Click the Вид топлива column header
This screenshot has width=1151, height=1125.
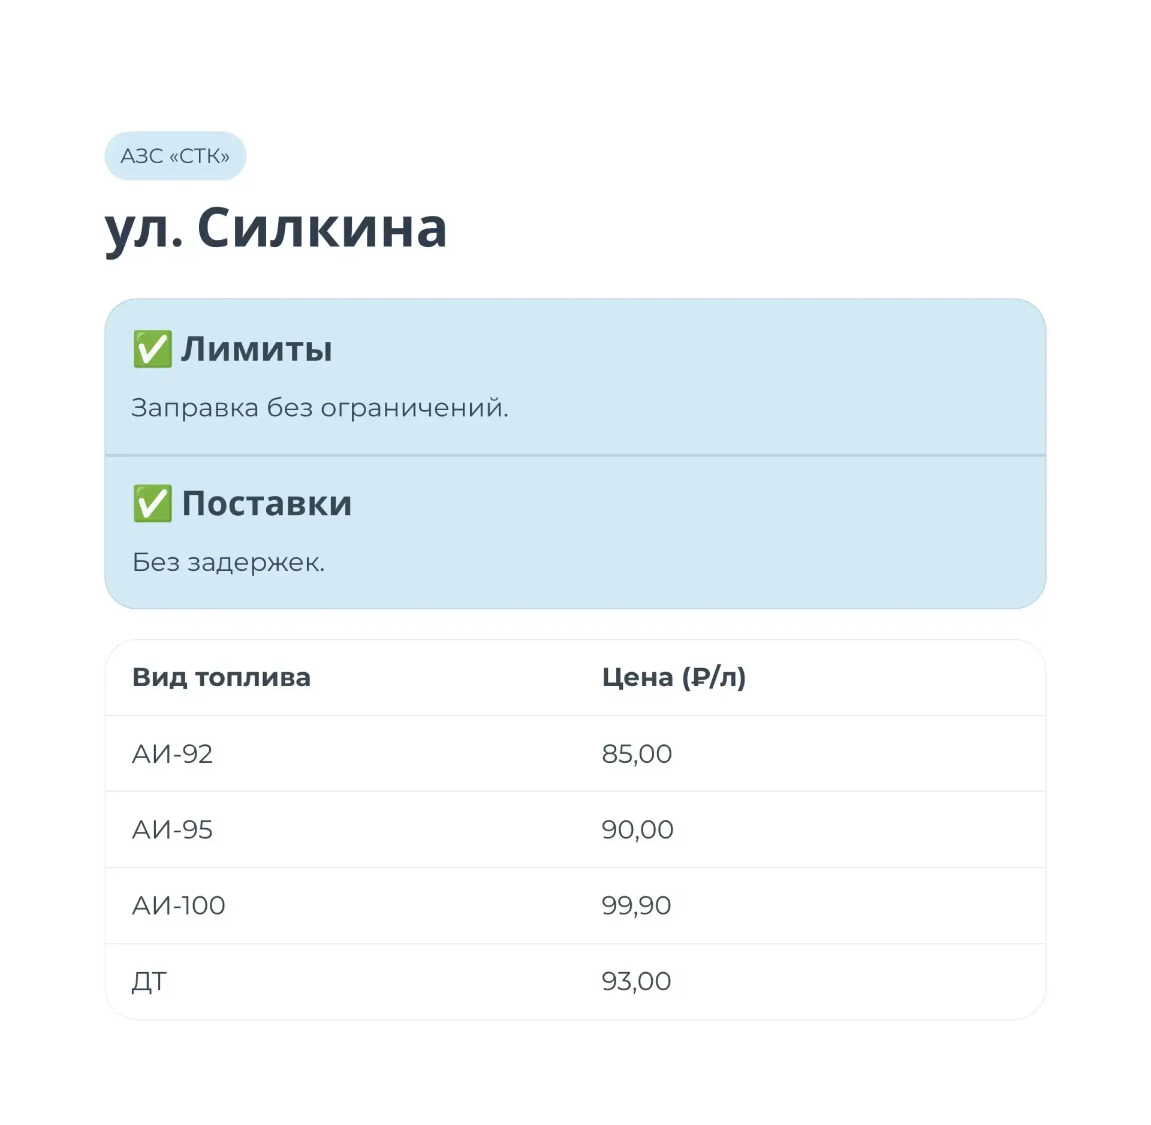click(221, 677)
